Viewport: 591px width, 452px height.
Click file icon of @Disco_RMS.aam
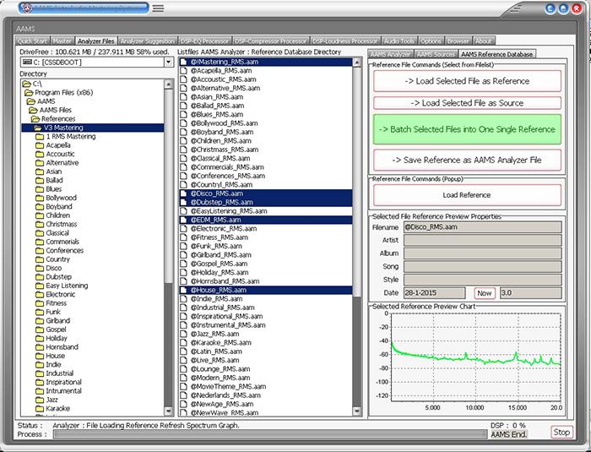(x=183, y=193)
